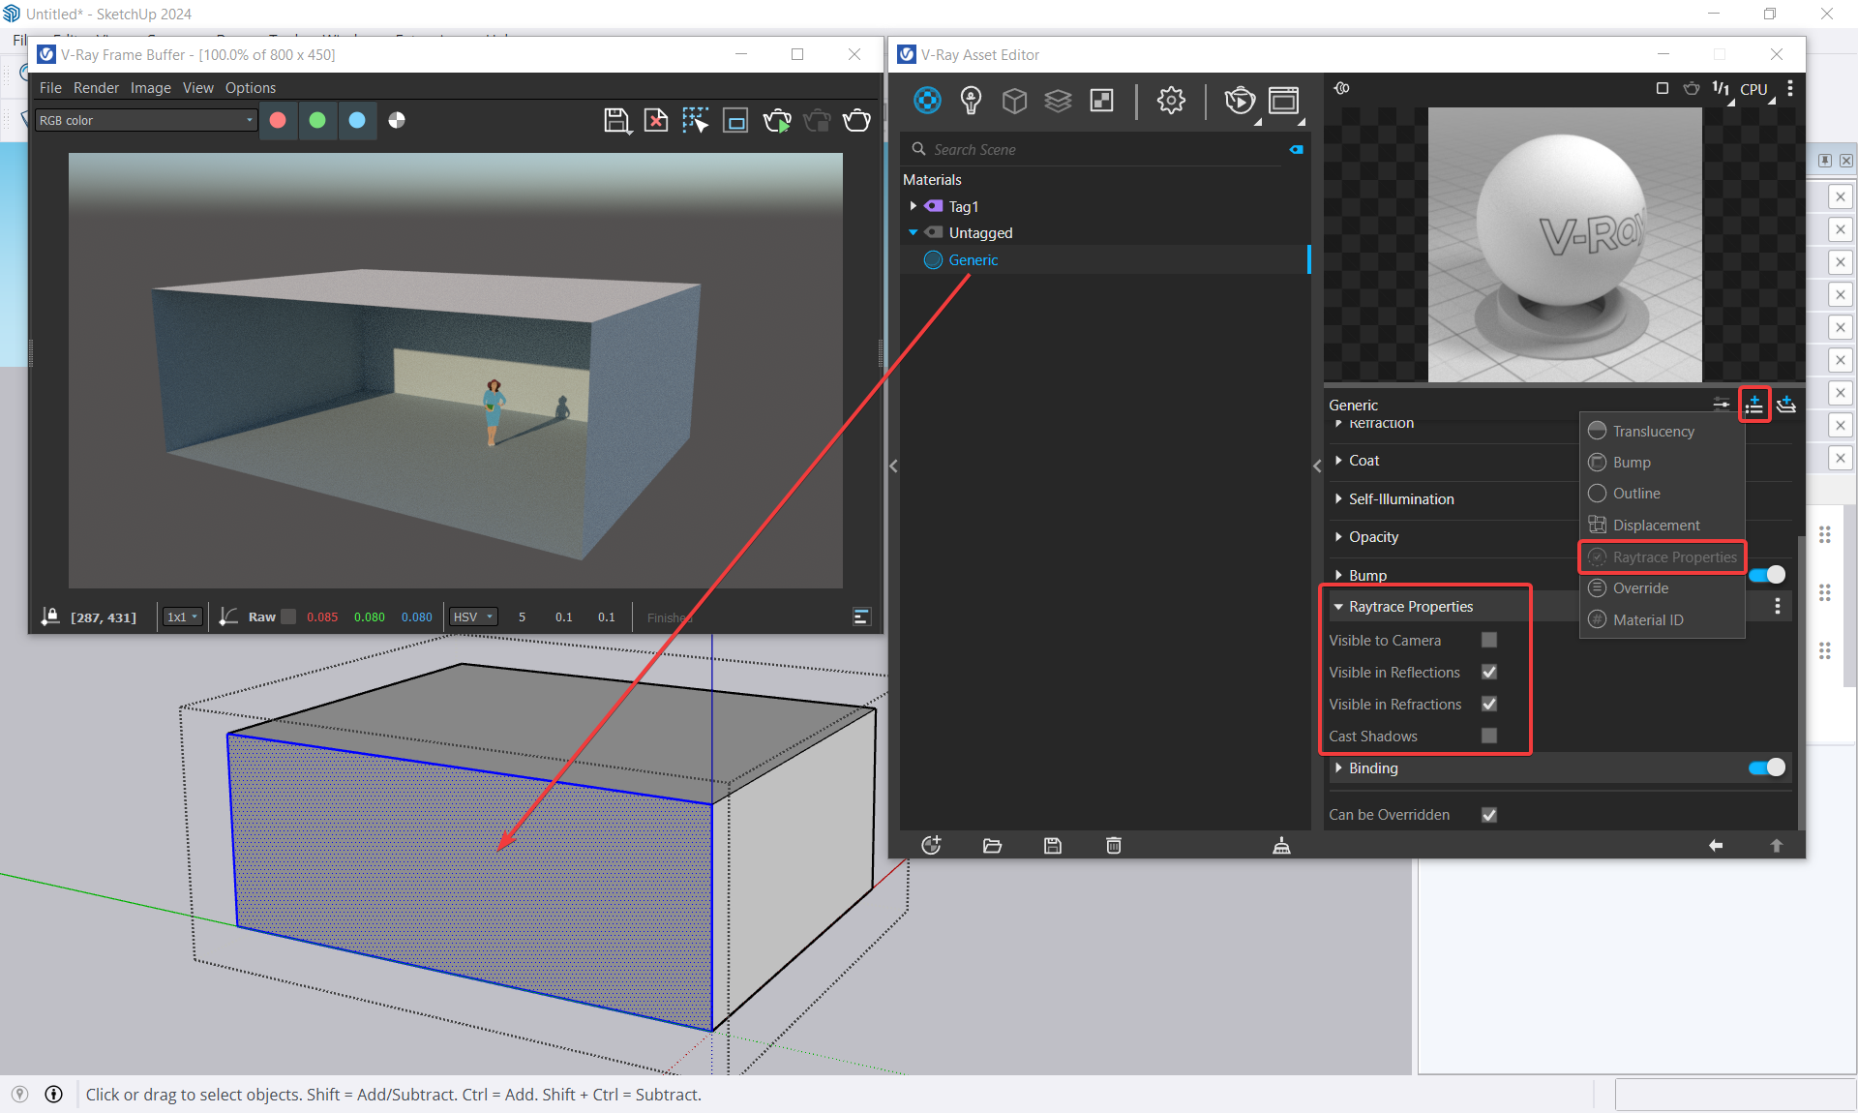Uncheck Visible in Refractions checkbox
1858x1113 pixels.
[1489, 704]
